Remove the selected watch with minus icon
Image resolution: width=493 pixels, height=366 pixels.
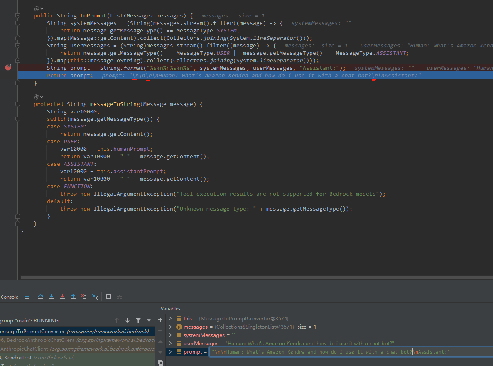(x=160, y=331)
